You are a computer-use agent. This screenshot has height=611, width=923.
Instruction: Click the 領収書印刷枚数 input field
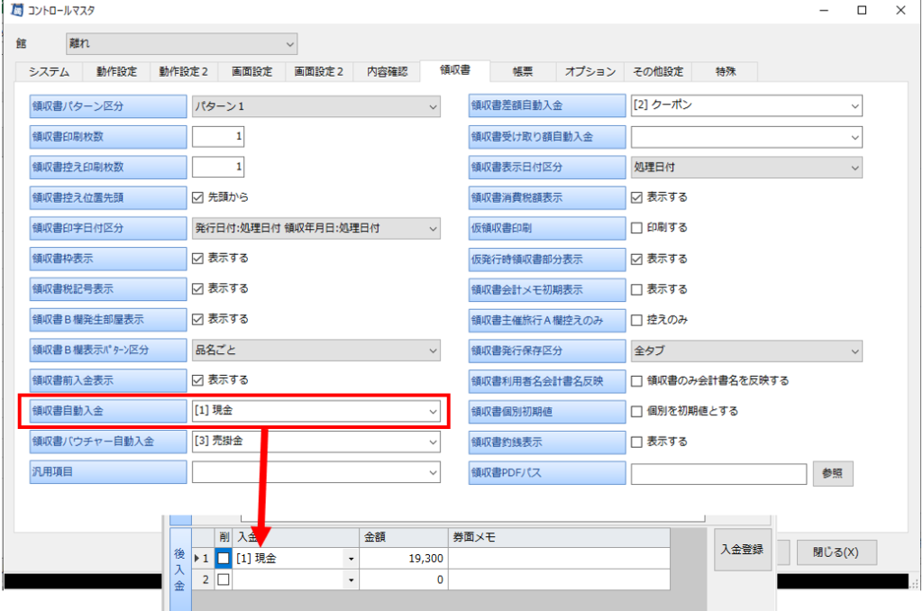(x=218, y=137)
